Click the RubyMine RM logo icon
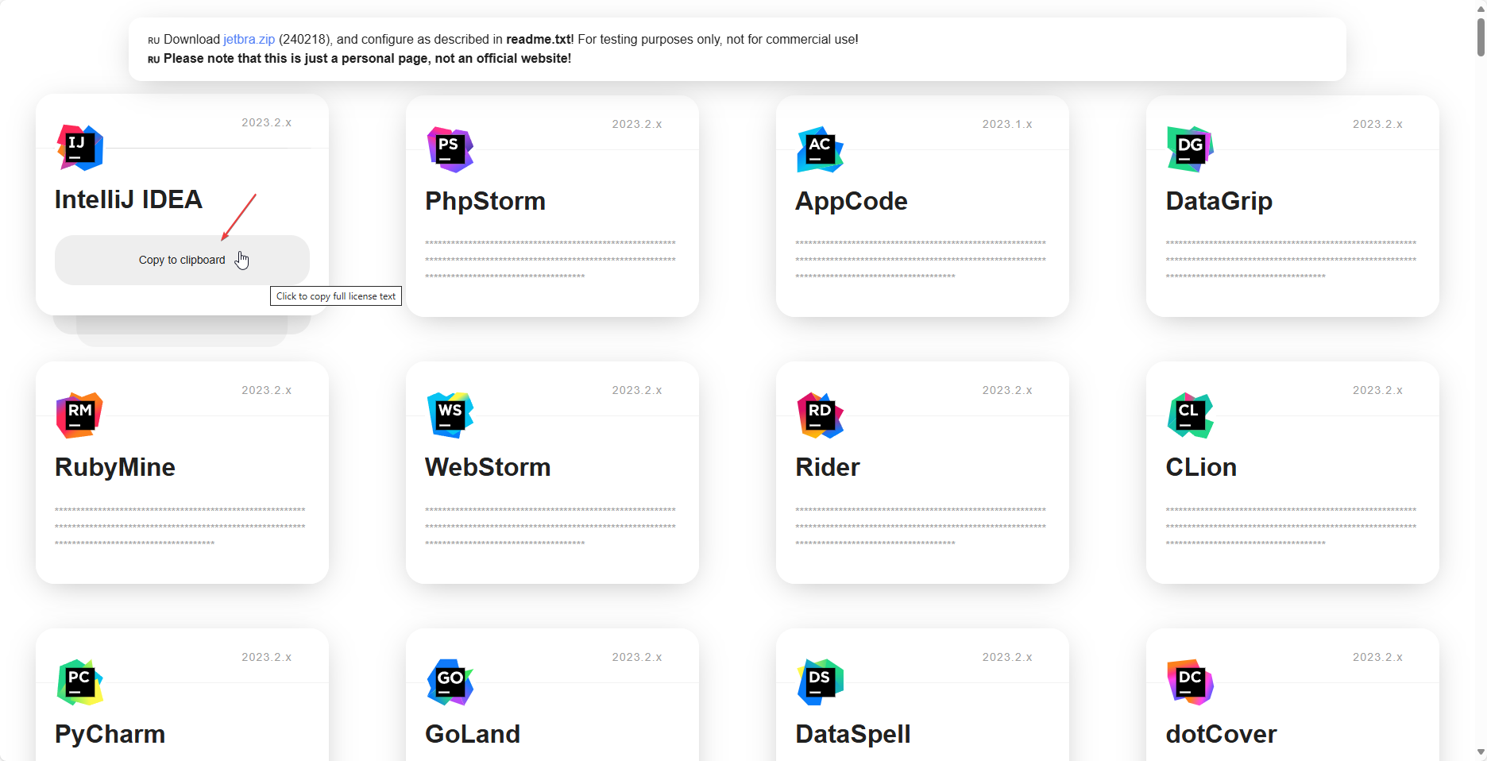The height and width of the screenshot is (761, 1487). coord(80,415)
